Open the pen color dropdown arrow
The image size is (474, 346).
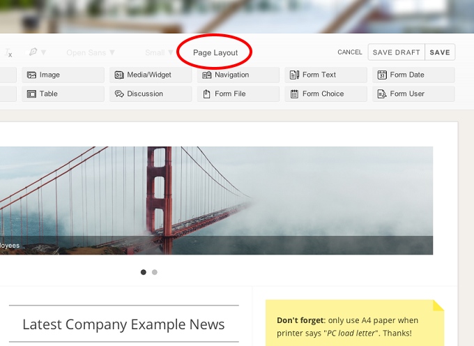[x=43, y=52]
